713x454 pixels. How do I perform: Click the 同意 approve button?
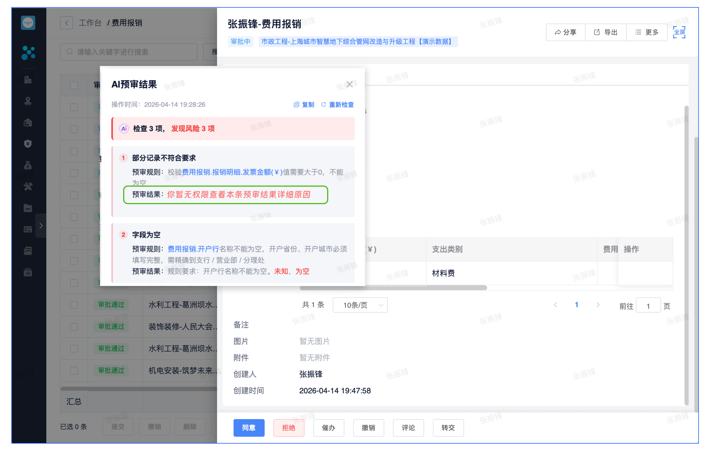pos(249,428)
